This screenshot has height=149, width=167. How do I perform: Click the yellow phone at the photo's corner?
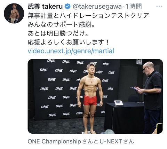(x=159, y=128)
